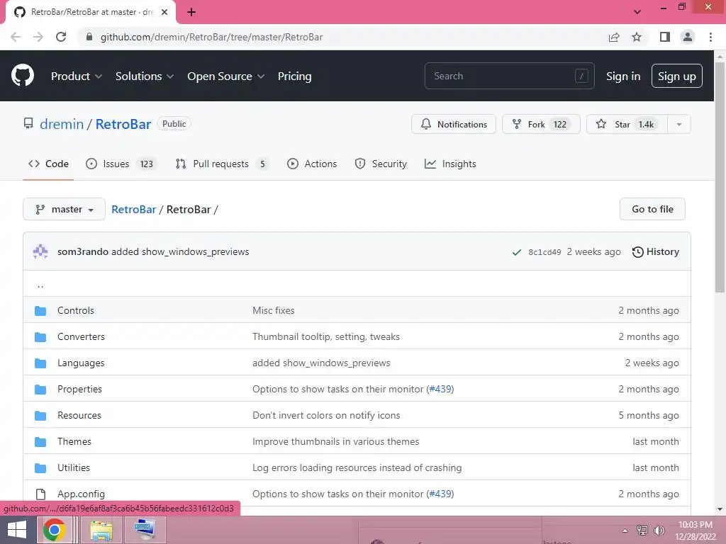Click RetroBar root breadcrumb link
The width and height of the screenshot is (726, 544).
click(133, 210)
